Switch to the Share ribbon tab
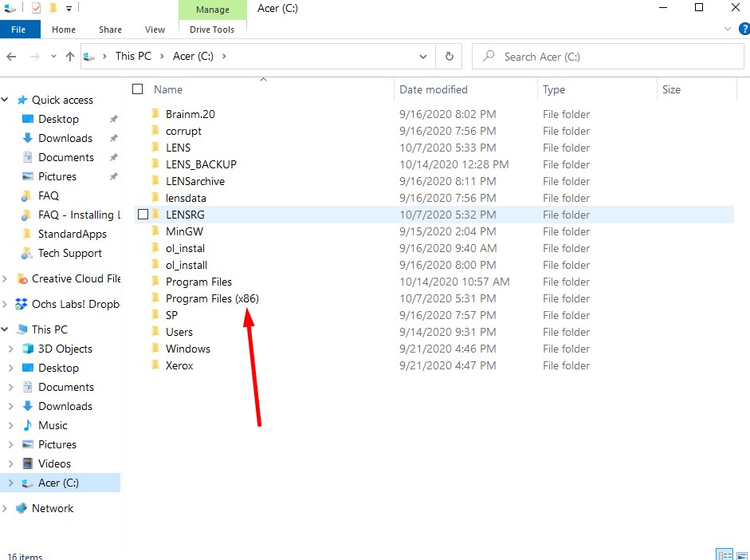This screenshot has height=560, width=750. click(x=110, y=30)
